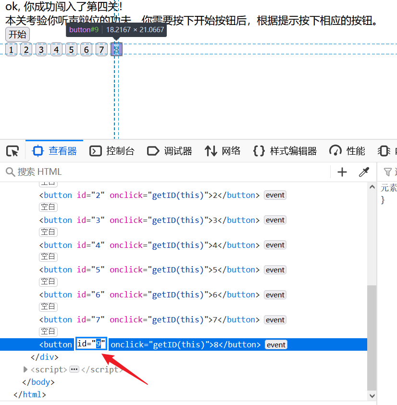Click the 元素 rule text in styles pane
The width and height of the screenshot is (397, 405).
click(x=389, y=188)
